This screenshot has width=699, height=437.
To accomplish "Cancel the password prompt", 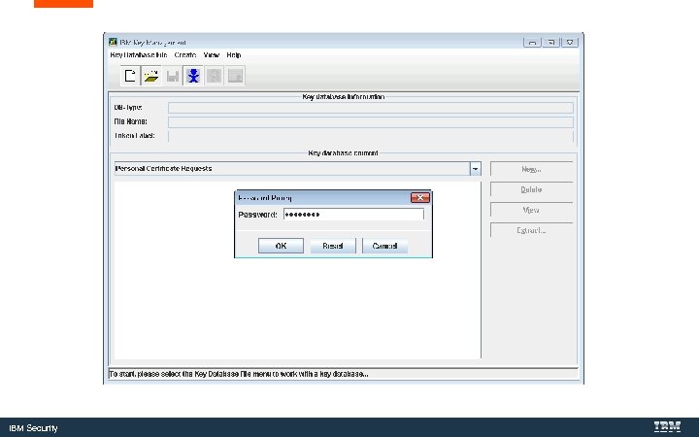I will (384, 246).
